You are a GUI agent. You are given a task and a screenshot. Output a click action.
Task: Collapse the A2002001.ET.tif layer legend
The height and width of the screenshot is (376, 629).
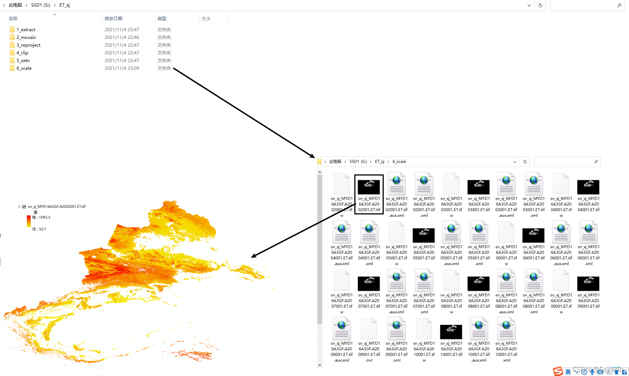[x=19, y=207]
